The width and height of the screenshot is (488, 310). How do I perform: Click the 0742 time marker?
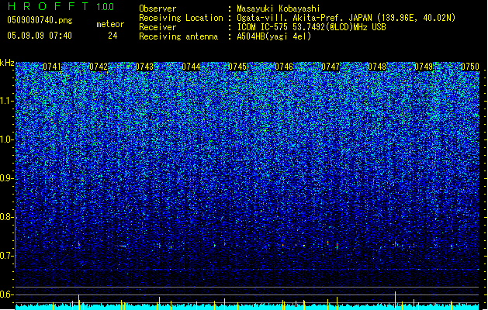pyautogui.click(x=99, y=67)
